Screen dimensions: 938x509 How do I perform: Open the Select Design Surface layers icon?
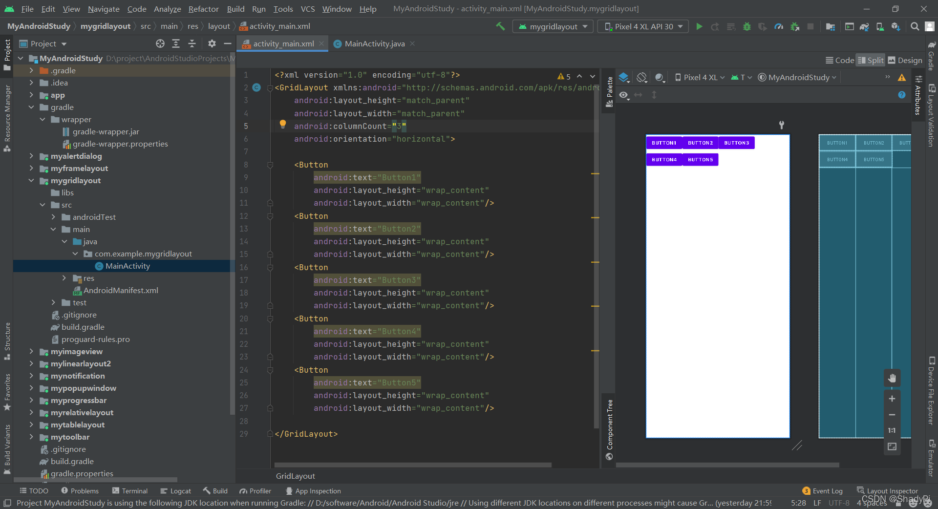click(x=624, y=77)
